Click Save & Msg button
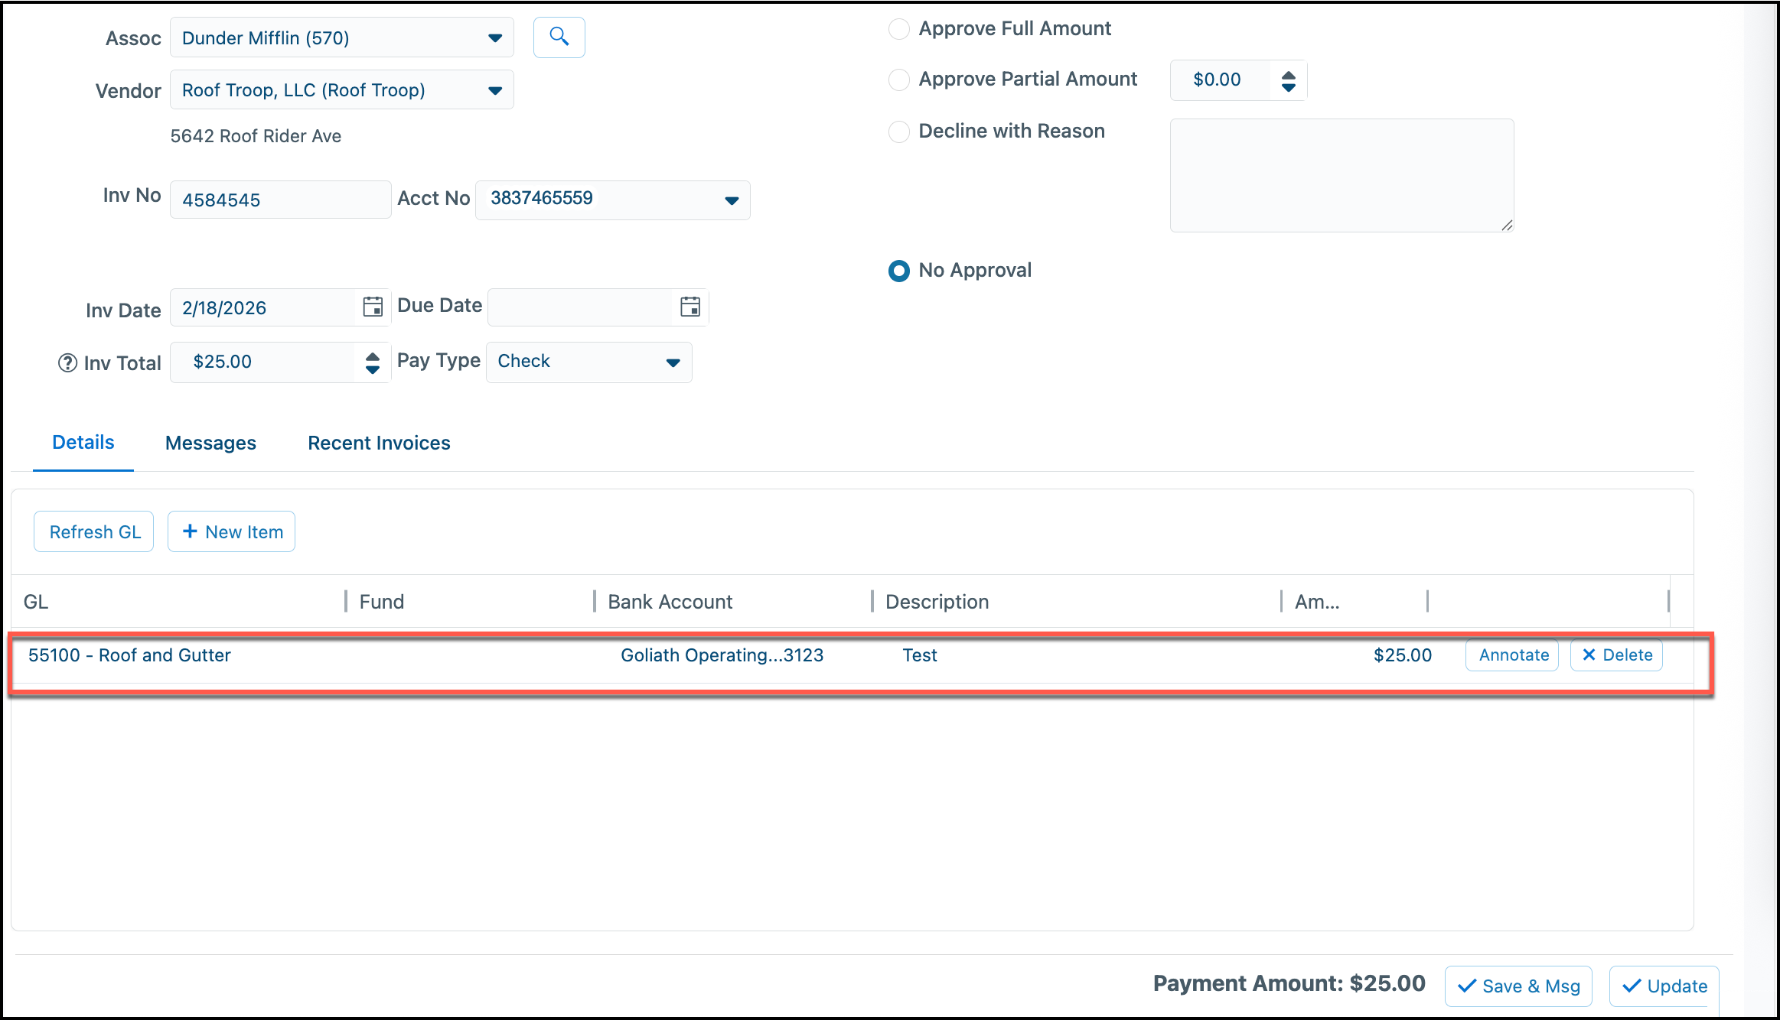 pos(1518,986)
